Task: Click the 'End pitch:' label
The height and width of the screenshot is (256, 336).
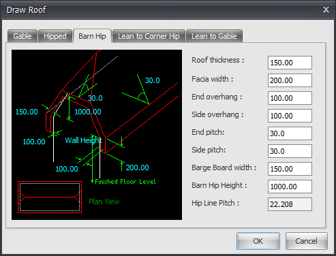Action: pos(208,132)
